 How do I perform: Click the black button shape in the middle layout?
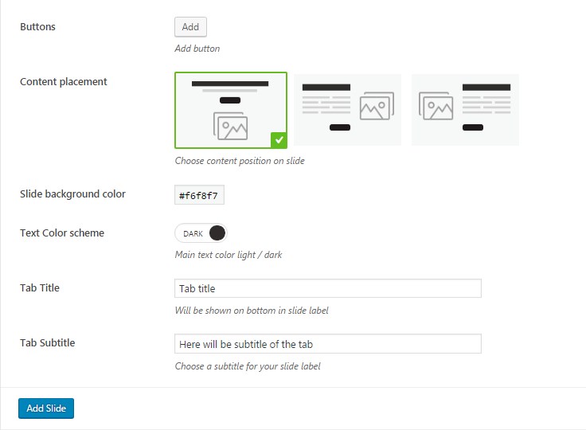(340, 127)
